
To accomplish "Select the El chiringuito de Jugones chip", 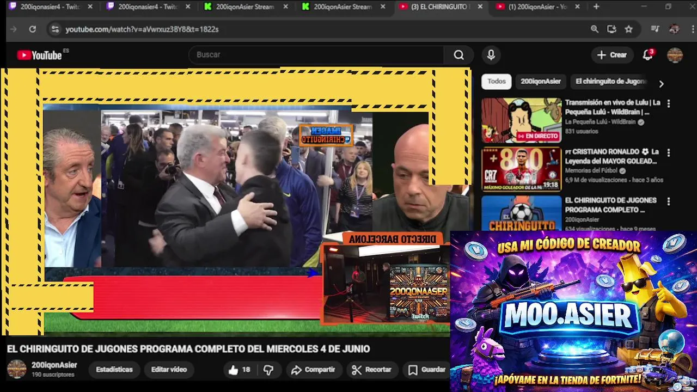I will tap(611, 81).
